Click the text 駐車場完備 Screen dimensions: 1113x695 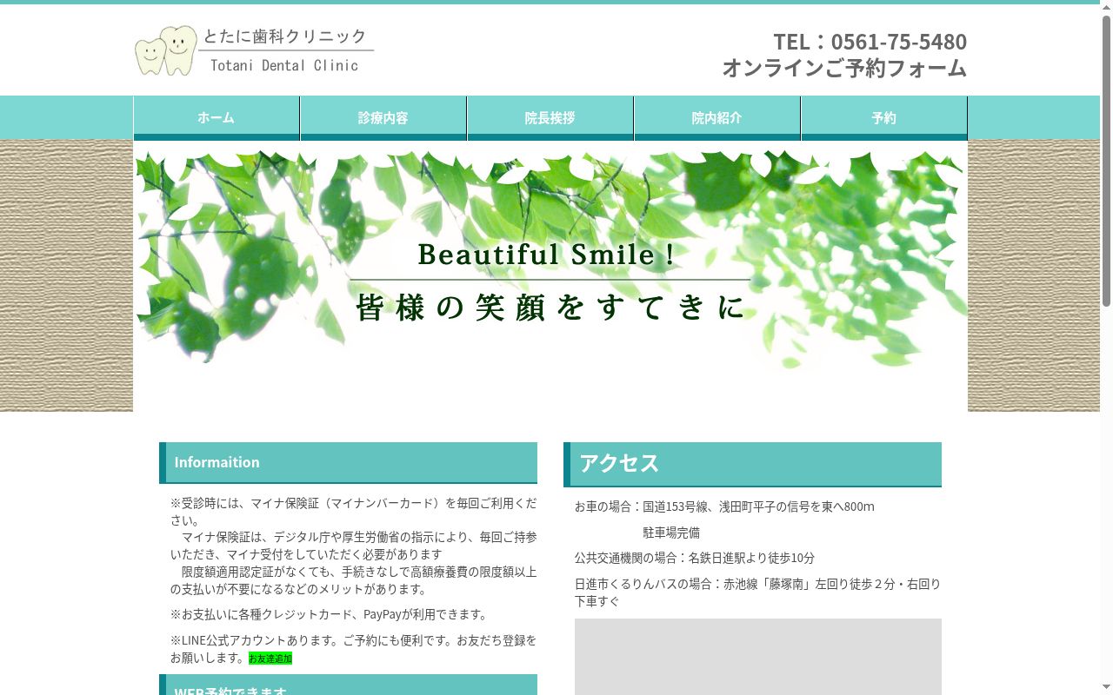pos(671,533)
